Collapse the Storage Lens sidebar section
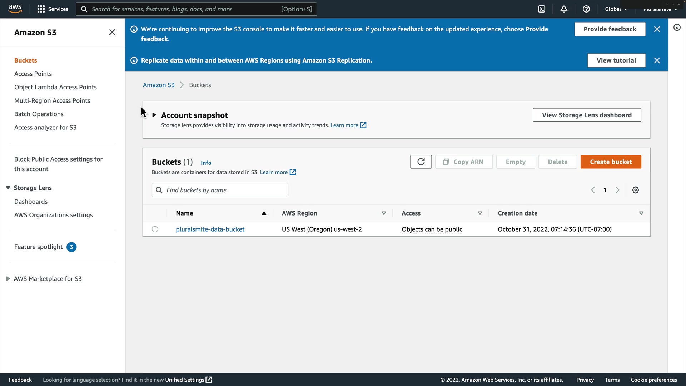Image resolution: width=686 pixels, height=386 pixels. (8, 188)
